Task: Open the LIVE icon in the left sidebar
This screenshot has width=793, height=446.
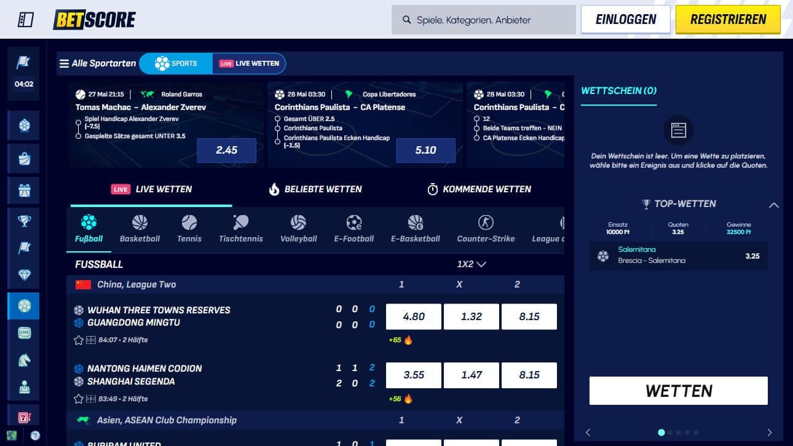Action: (x=24, y=333)
